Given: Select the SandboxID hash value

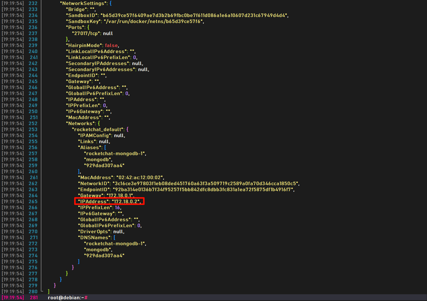Looking at the screenshot, I should pos(194,16).
